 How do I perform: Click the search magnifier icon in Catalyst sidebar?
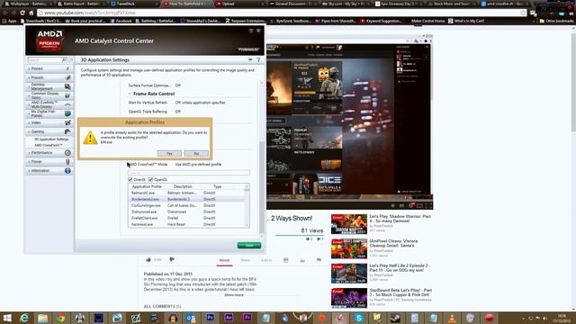(64, 59)
